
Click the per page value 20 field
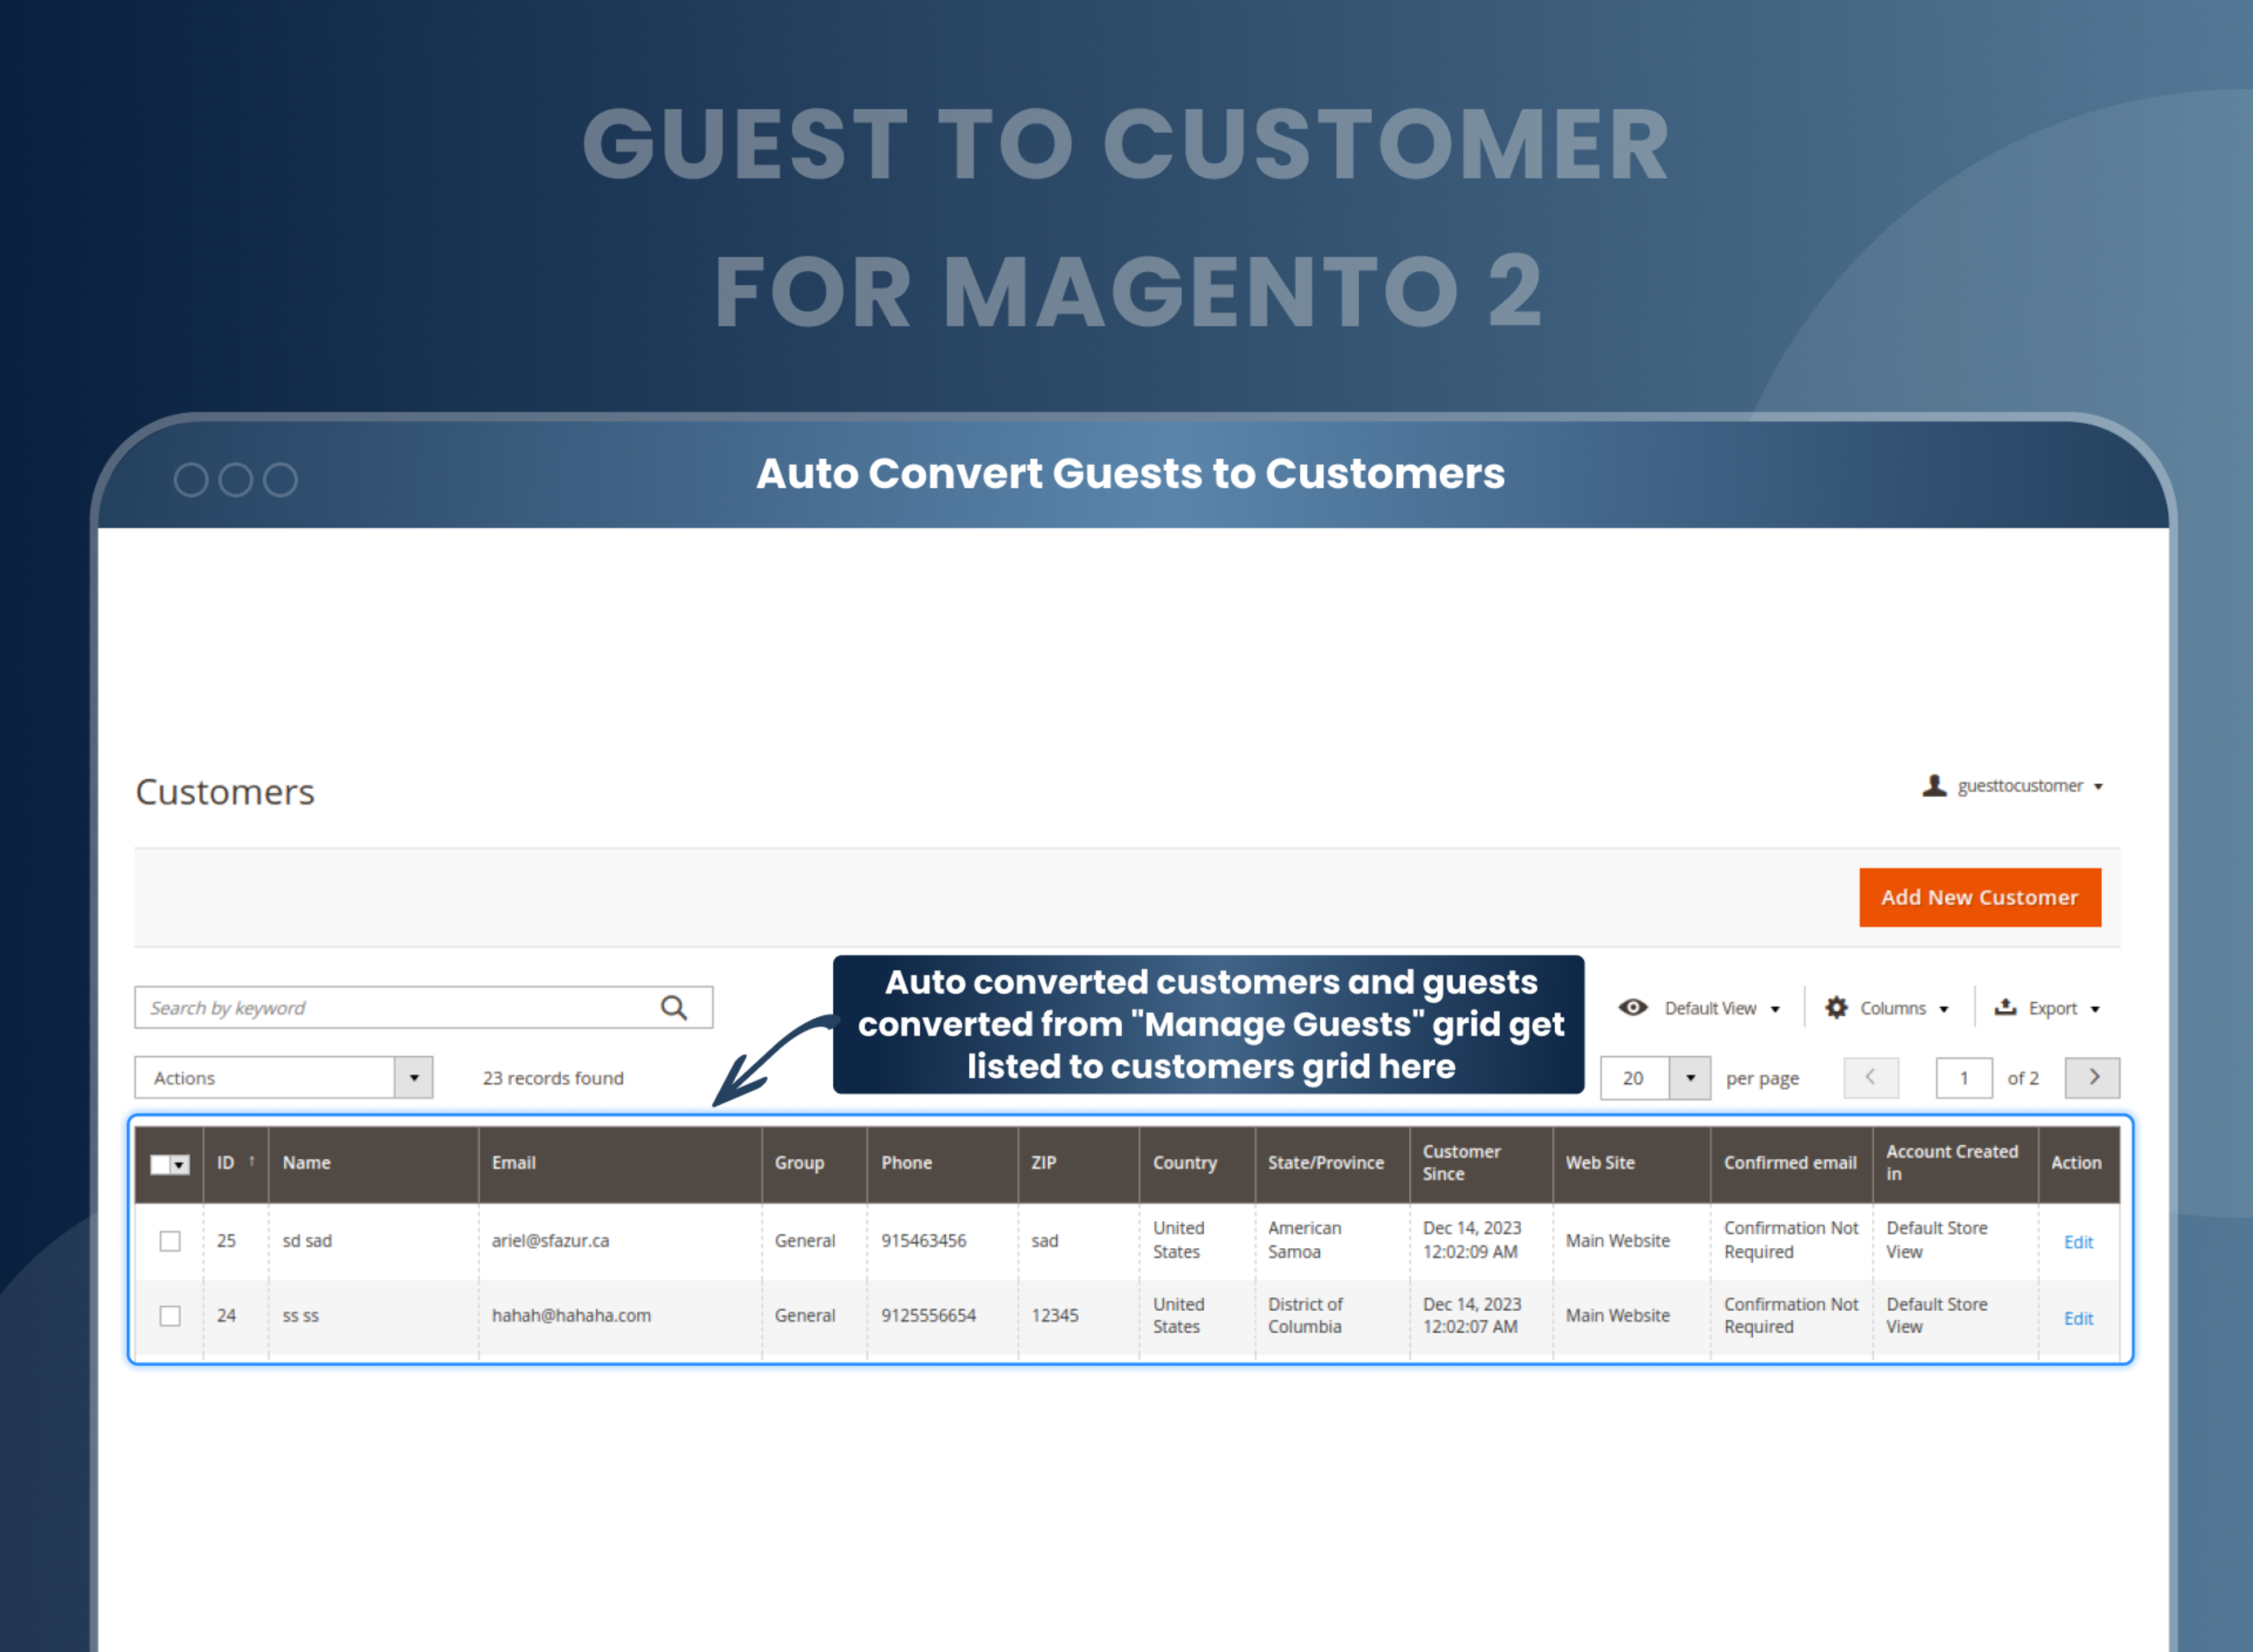1635,1078
